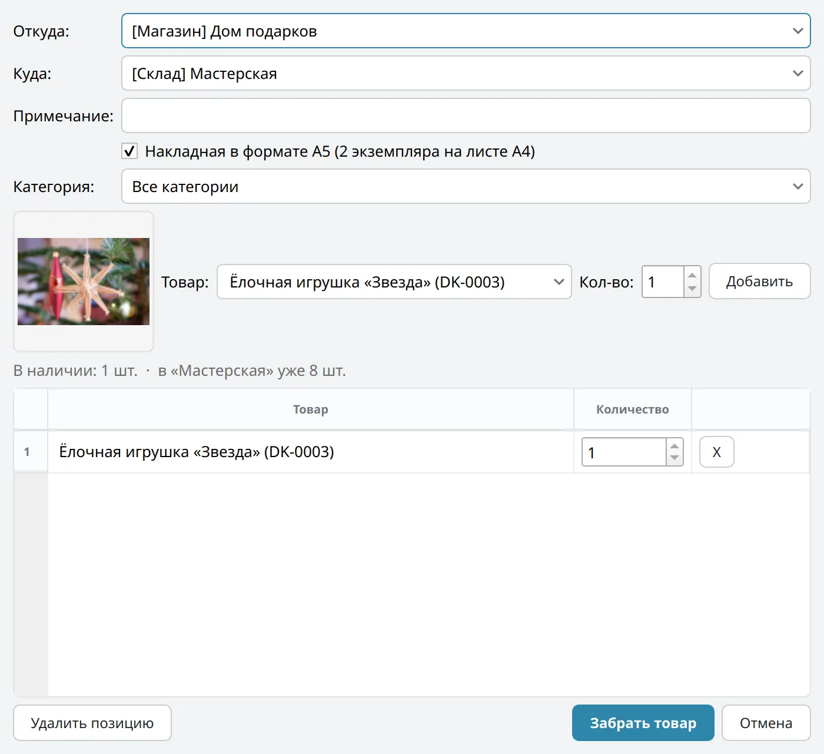Viewport: 824px width, 754px height.
Task: Remove row 1 with the X button
Action: 716,452
